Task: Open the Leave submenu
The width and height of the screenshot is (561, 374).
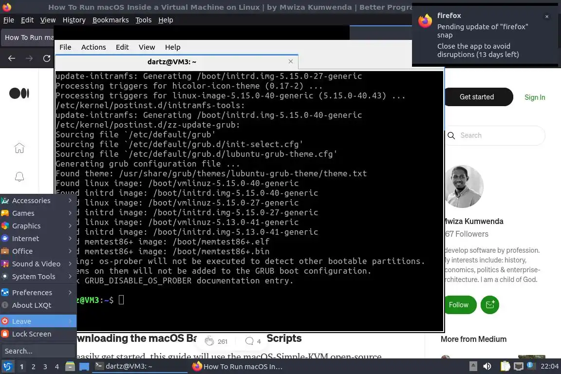Action: click(x=38, y=321)
